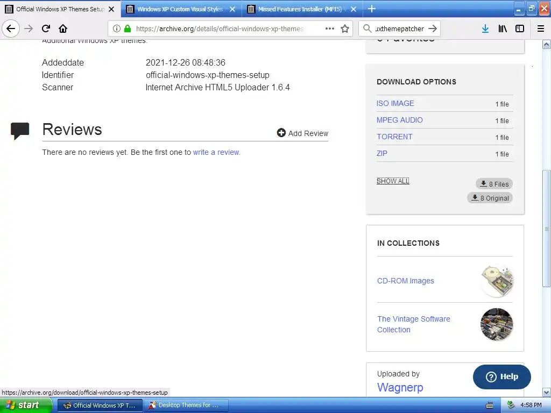Switch to Missed Features Installer tab

point(300,9)
